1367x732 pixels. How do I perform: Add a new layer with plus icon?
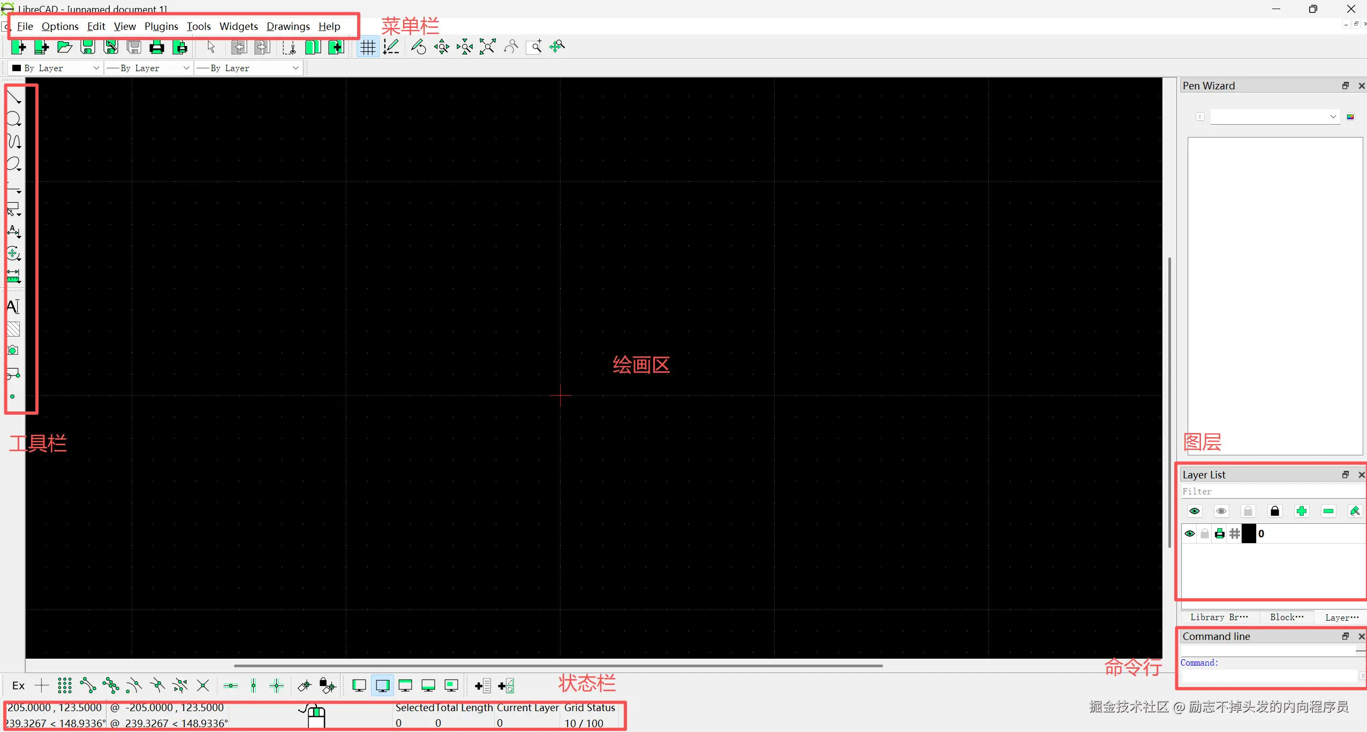click(1302, 511)
